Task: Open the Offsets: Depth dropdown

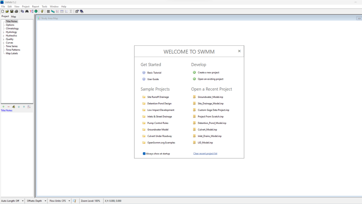Action: pyautogui.click(x=45, y=201)
